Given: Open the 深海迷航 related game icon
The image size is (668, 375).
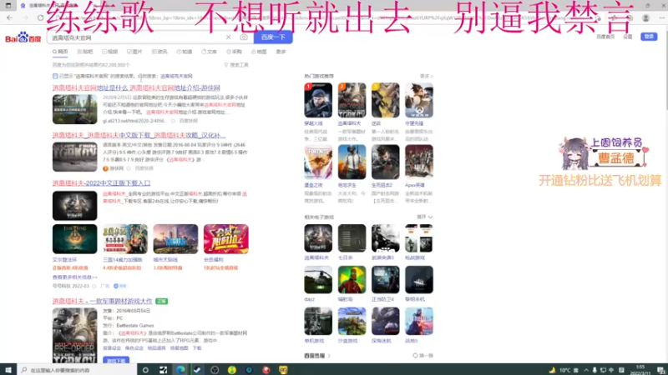Looking at the screenshot, I should pyautogui.click(x=386, y=322).
